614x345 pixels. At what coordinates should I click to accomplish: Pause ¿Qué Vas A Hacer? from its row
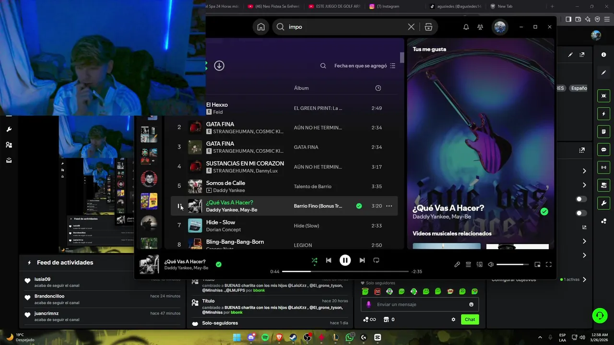(179, 206)
